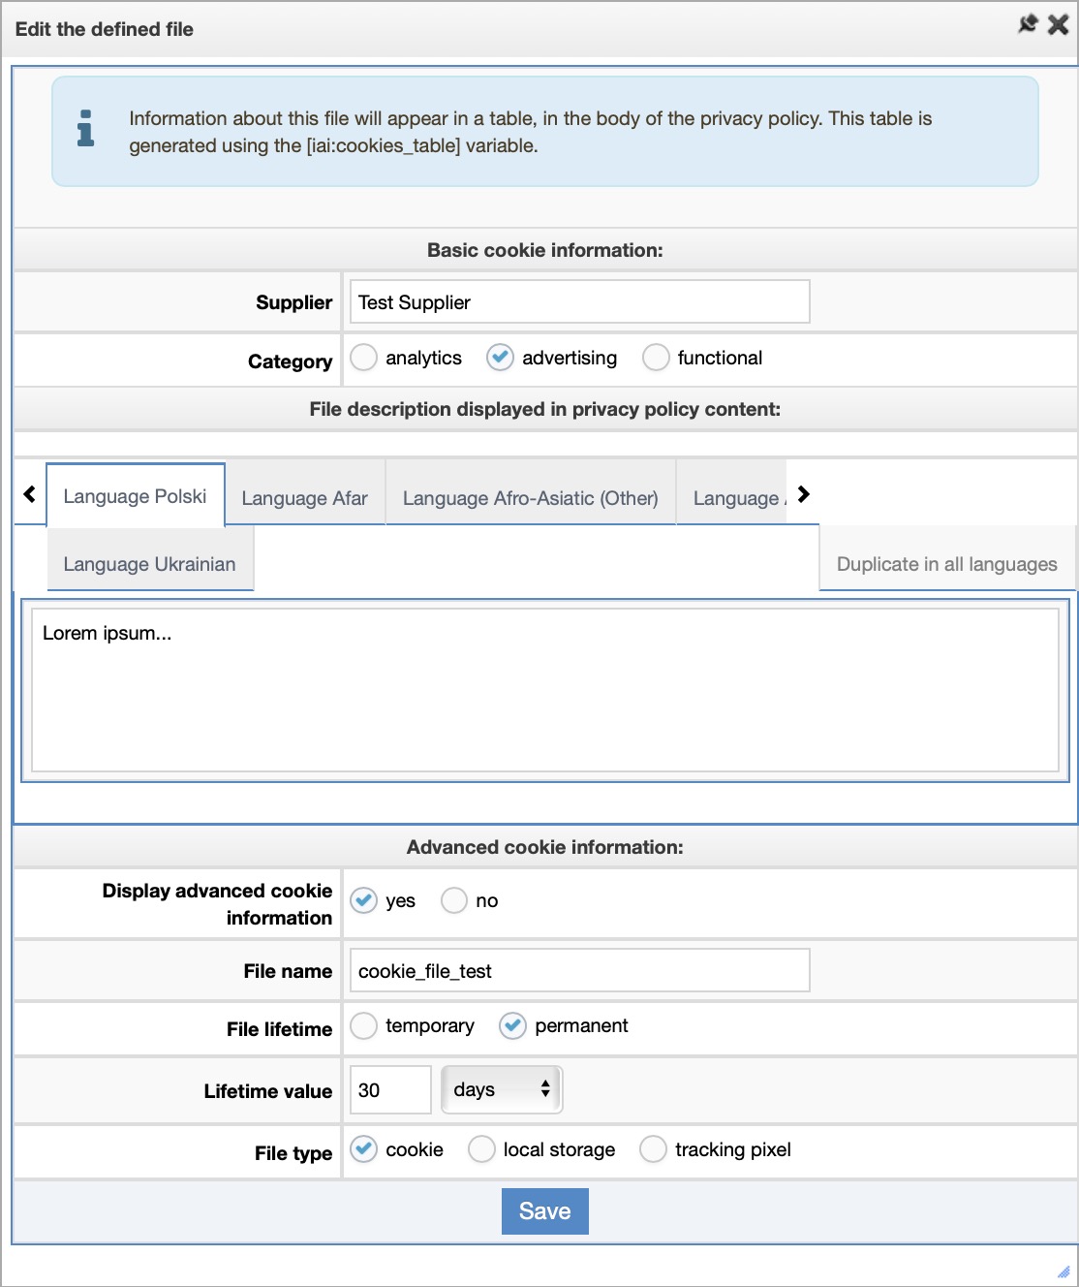The width and height of the screenshot is (1079, 1287).
Task: Click the Lifetime value label
Action: [268, 1091]
